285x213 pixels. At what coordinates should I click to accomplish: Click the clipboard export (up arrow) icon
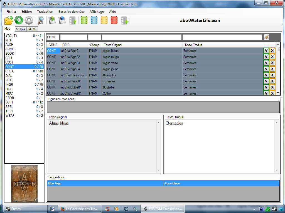(x=62, y=20)
